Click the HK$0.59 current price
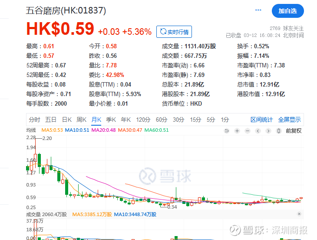The image size is (317, 240). 60,29
